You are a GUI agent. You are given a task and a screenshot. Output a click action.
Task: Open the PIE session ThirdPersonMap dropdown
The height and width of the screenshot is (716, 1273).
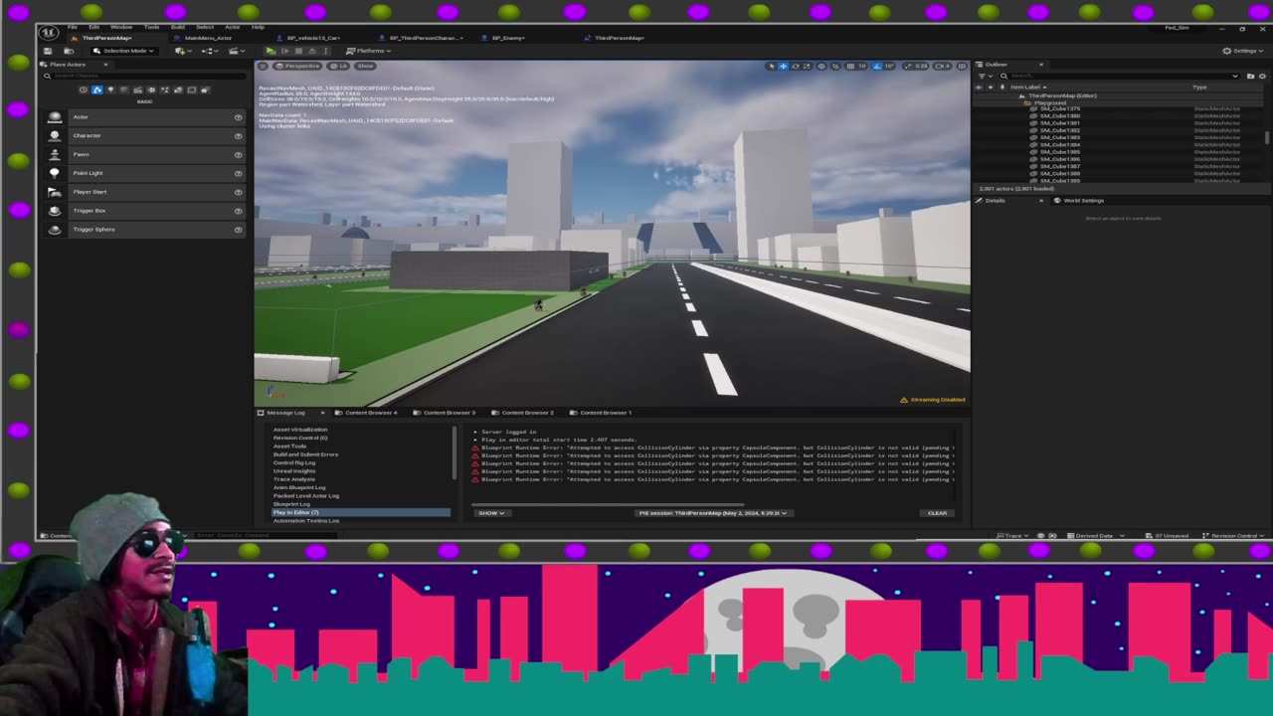[714, 513]
